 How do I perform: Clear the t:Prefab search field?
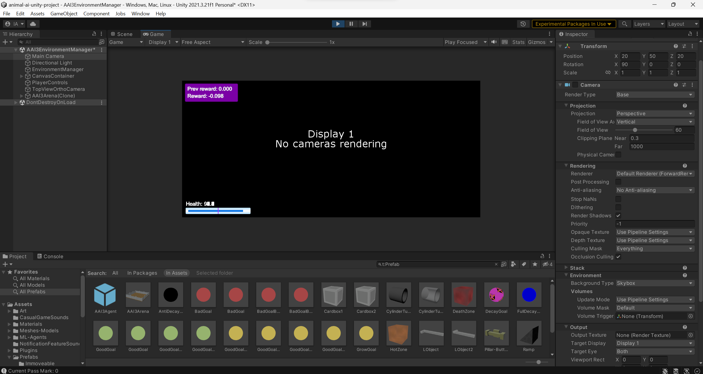pos(496,264)
